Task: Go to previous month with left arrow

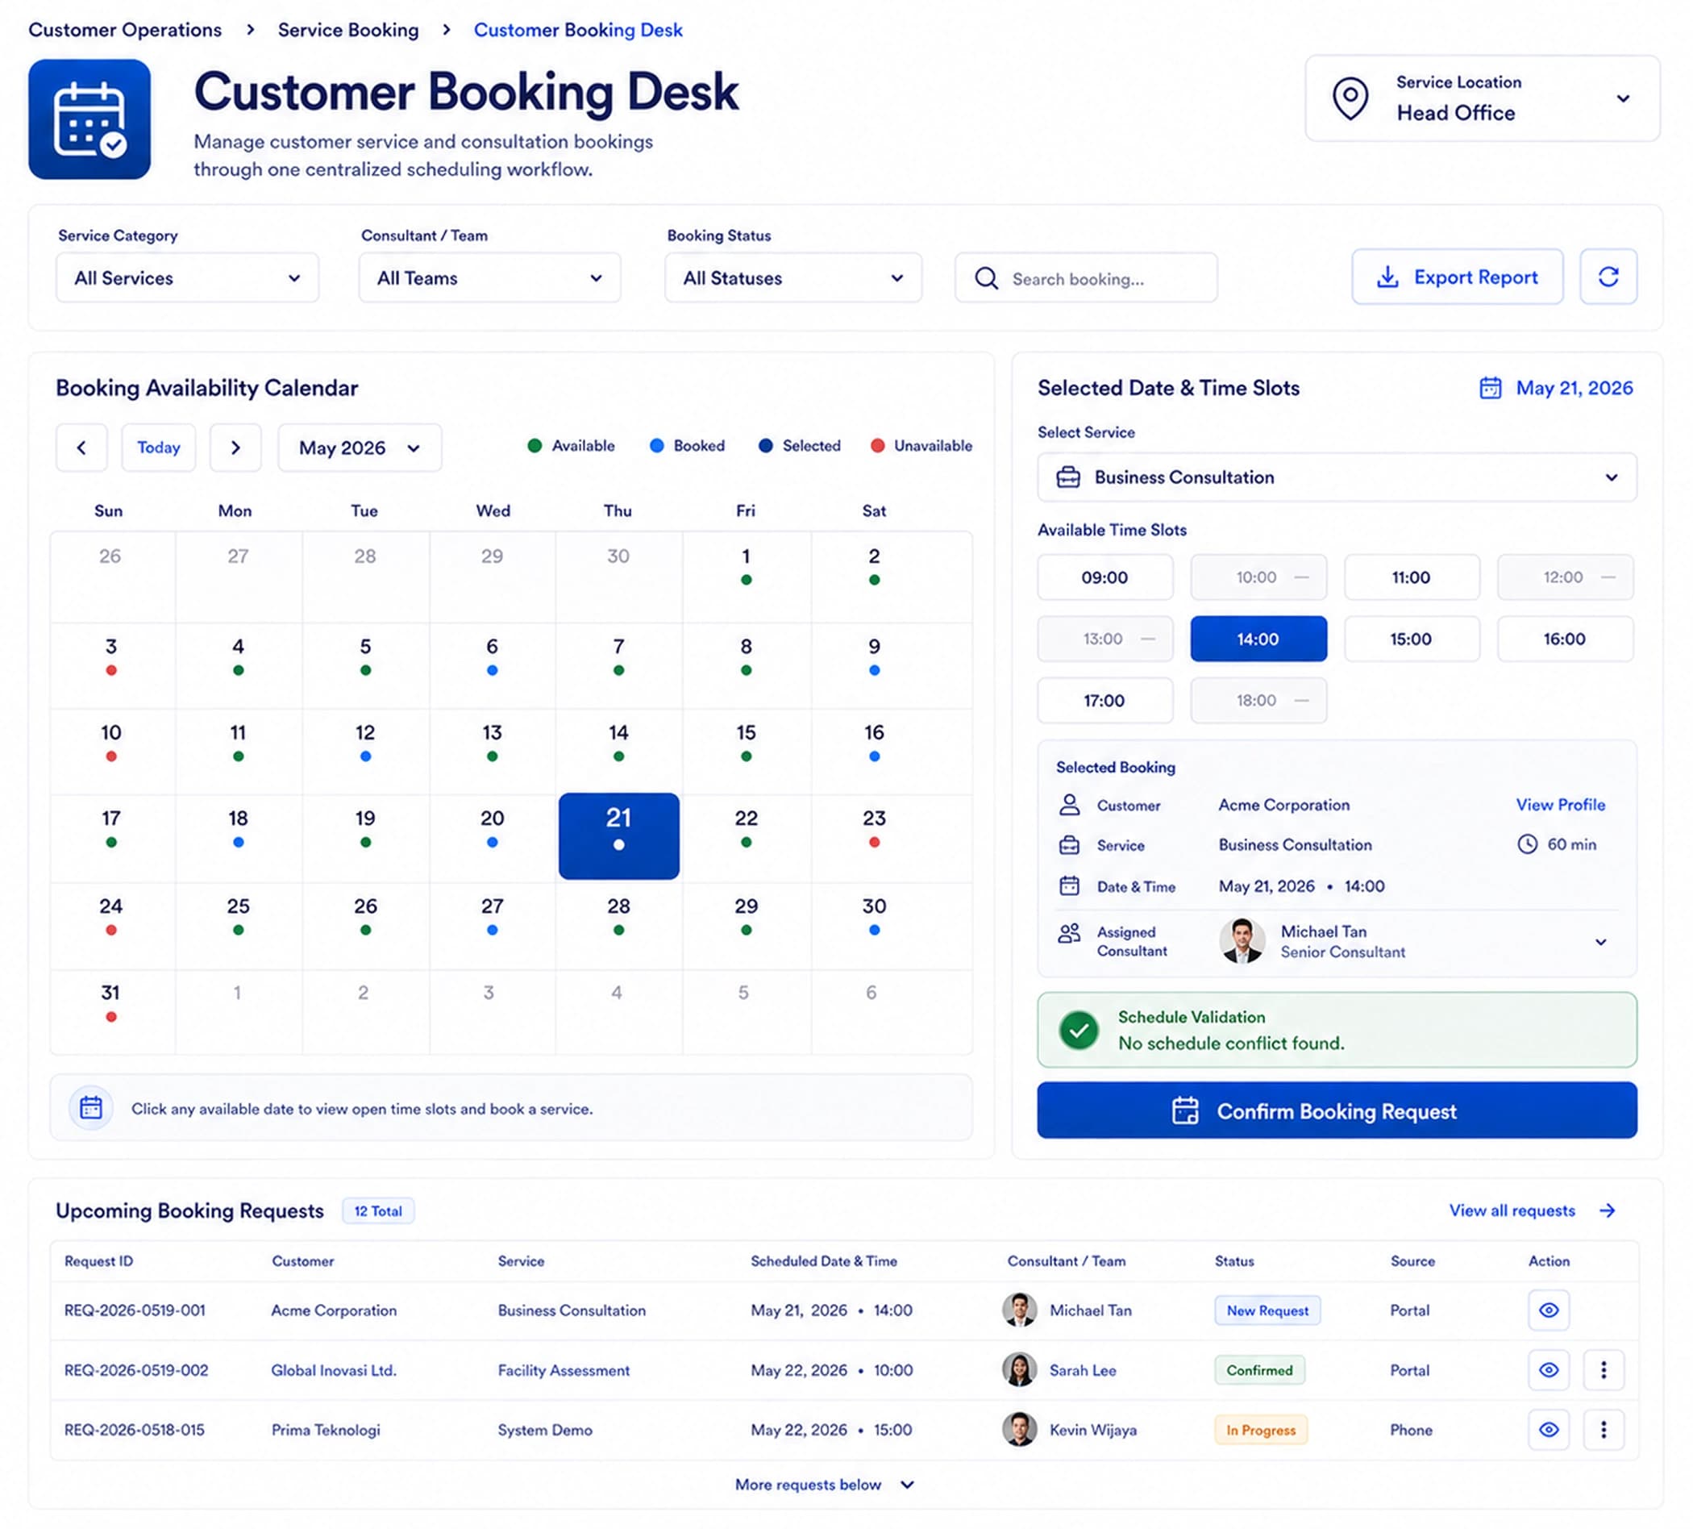Action: click(x=81, y=447)
